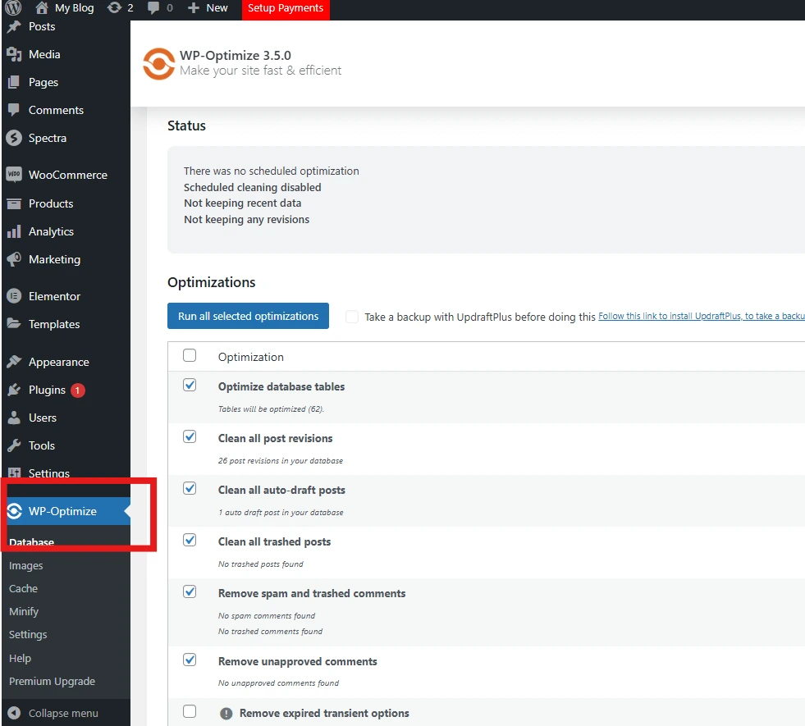Open Elementor via its sidebar icon
805x726 pixels.
[x=13, y=296]
